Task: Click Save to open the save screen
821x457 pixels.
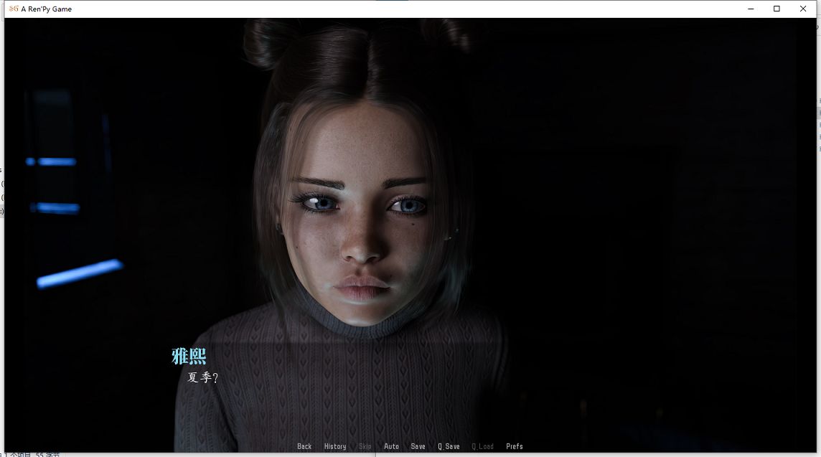Action: (418, 446)
